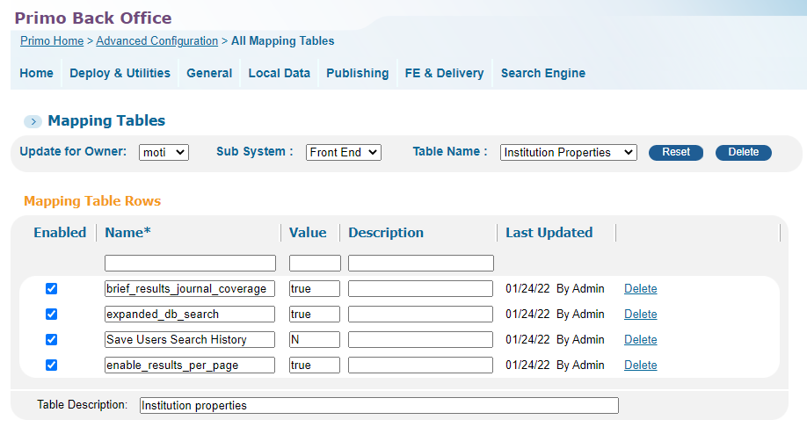Open the Deploy & Utilities menu
807x427 pixels.
tap(120, 73)
